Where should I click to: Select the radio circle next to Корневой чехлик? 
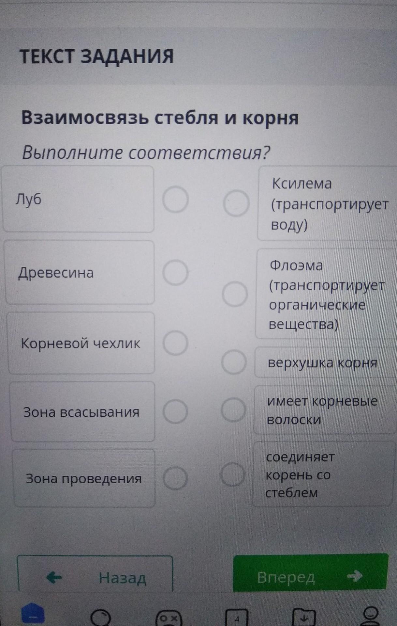coord(175,343)
